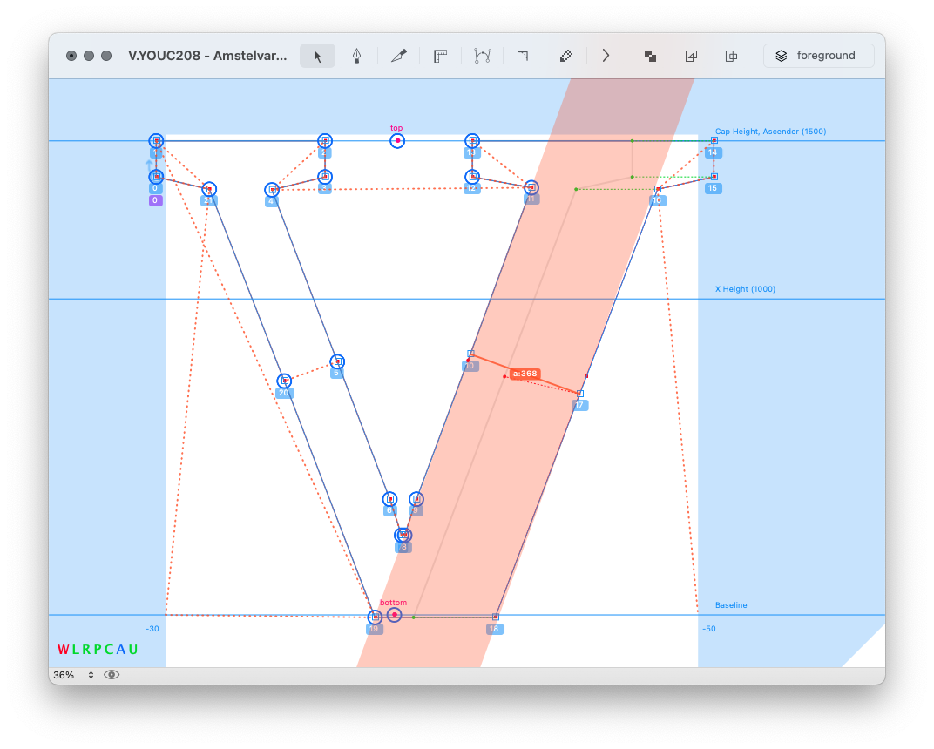934x749 pixels.
Task: Click the left margin value -30
Action: 152,629
